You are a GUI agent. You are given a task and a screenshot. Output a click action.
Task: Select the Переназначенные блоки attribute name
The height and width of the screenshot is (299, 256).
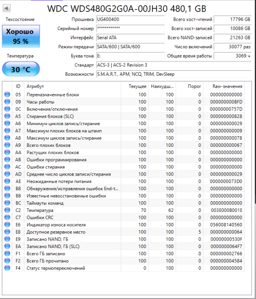(x=53, y=95)
